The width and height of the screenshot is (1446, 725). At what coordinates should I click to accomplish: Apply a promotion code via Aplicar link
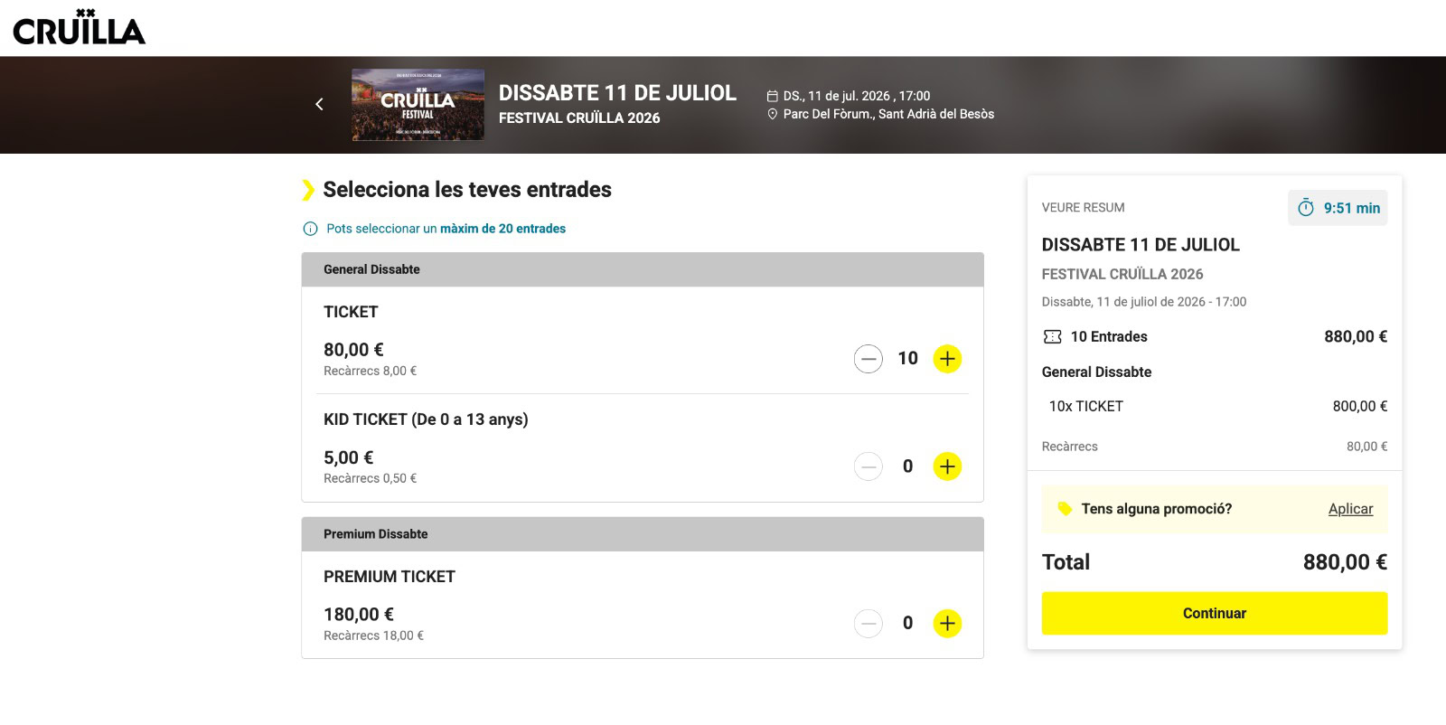(1350, 509)
